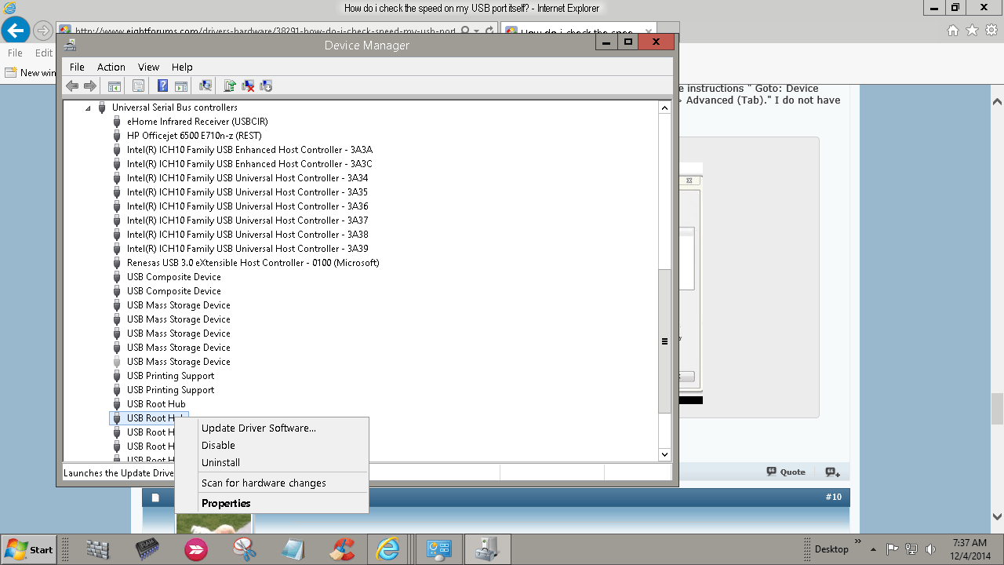Choose Disable from the context menu
This screenshot has height=565, width=1004.
(271, 445)
